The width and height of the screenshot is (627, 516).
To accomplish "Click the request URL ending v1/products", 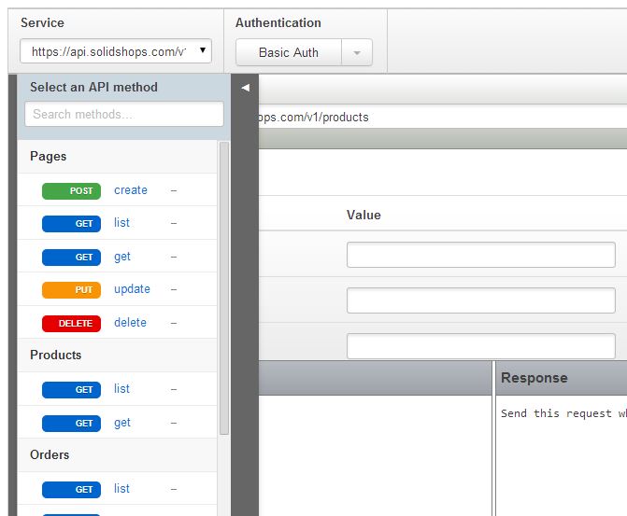I will [x=313, y=117].
